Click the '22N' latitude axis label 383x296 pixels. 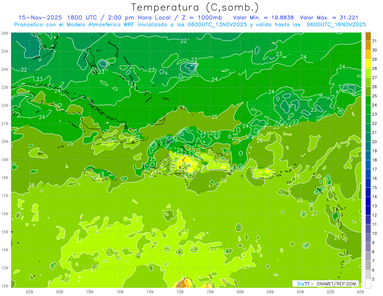pos(5,105)
